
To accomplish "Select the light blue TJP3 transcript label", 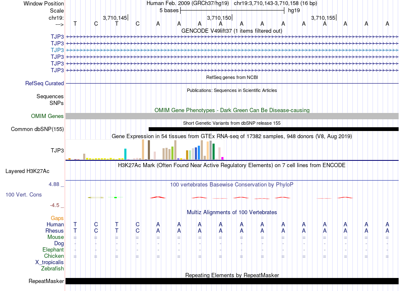I will tap(57, 50).
